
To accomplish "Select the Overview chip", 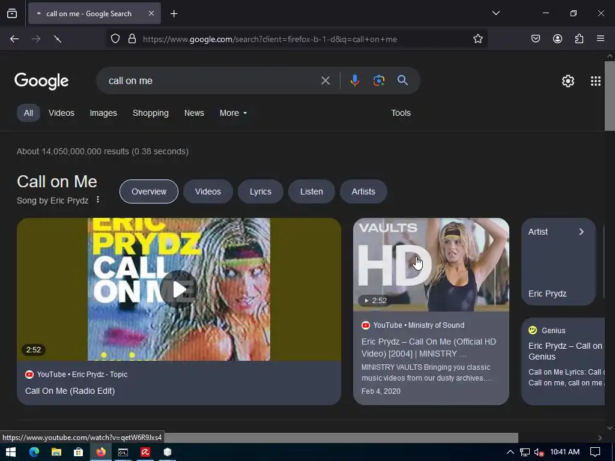I will tap(149, 191).
